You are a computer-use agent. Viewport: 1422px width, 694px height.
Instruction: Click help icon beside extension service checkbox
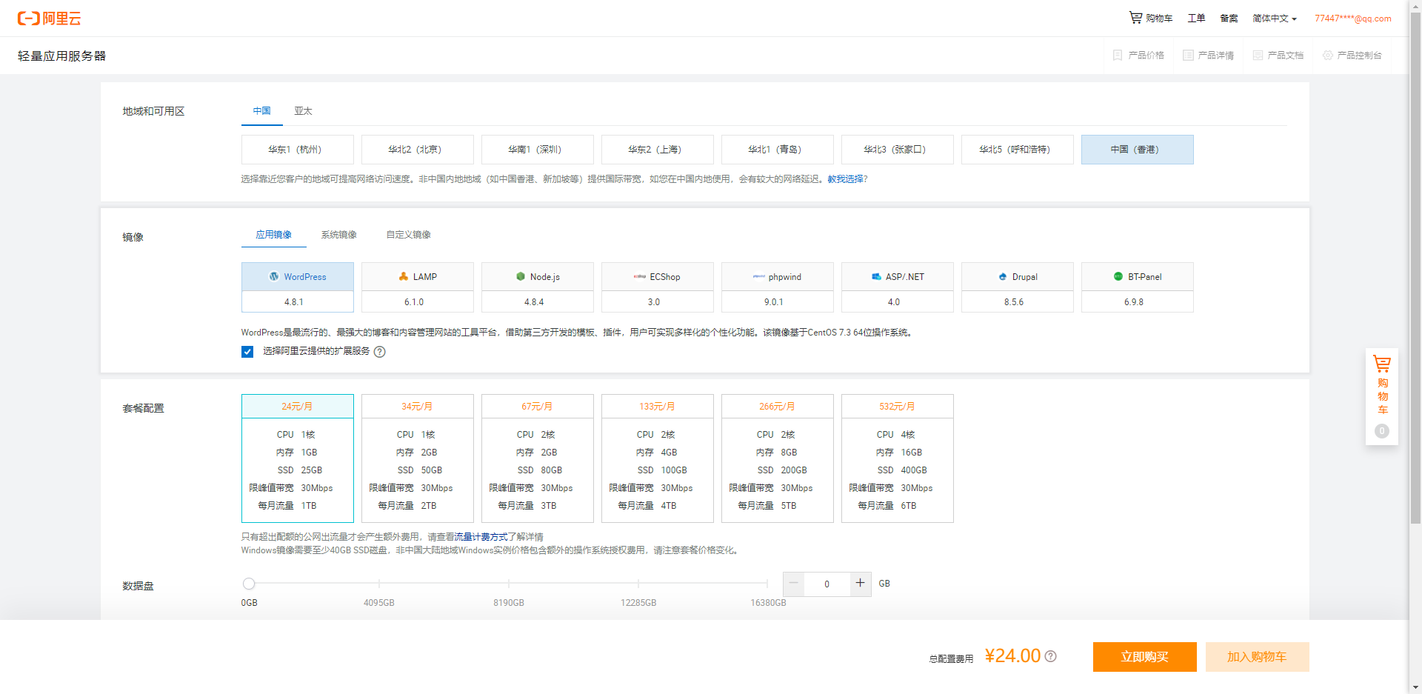point(380,352)
